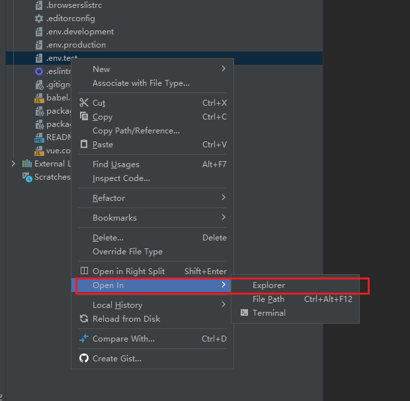Expand the Local History submenu arrow
The width and height of the screenshot is (410, 401).
point(224,305)
